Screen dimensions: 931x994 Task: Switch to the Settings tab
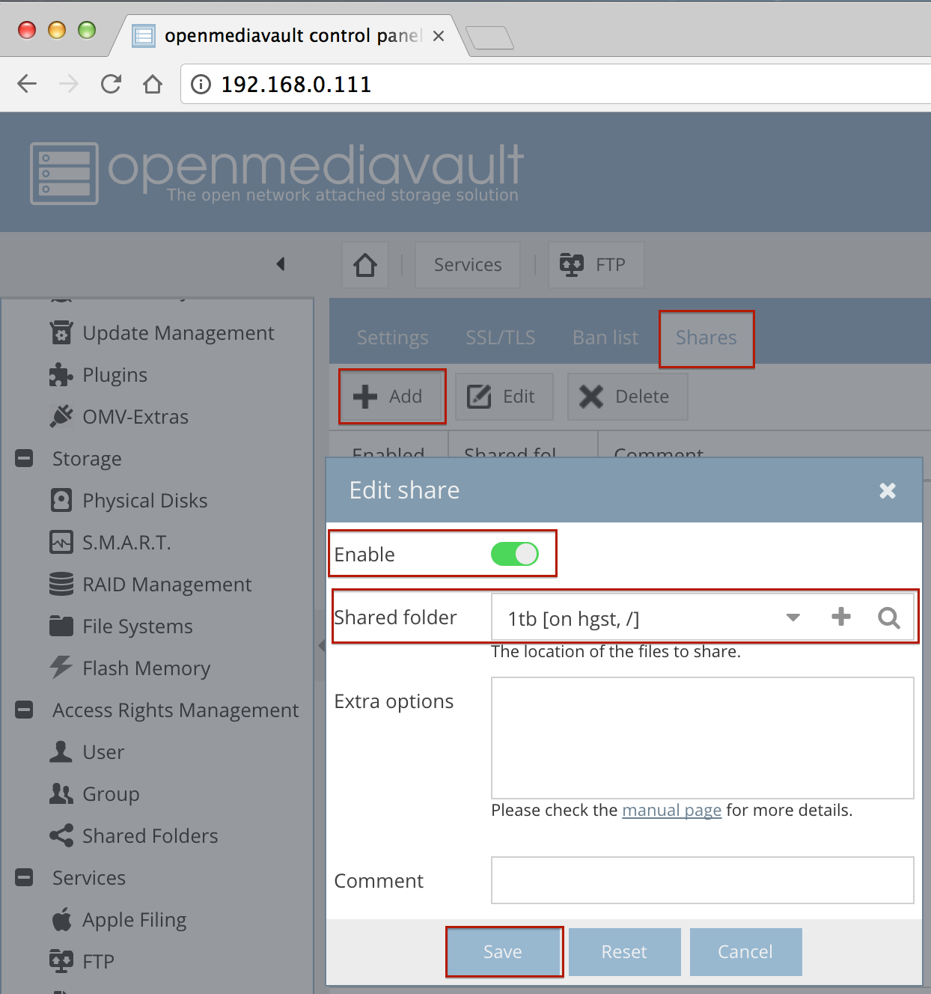coord(393,338)
